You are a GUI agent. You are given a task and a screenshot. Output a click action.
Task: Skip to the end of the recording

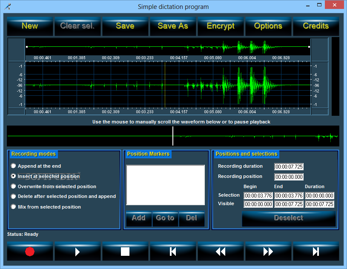click(x=316, y=252)
